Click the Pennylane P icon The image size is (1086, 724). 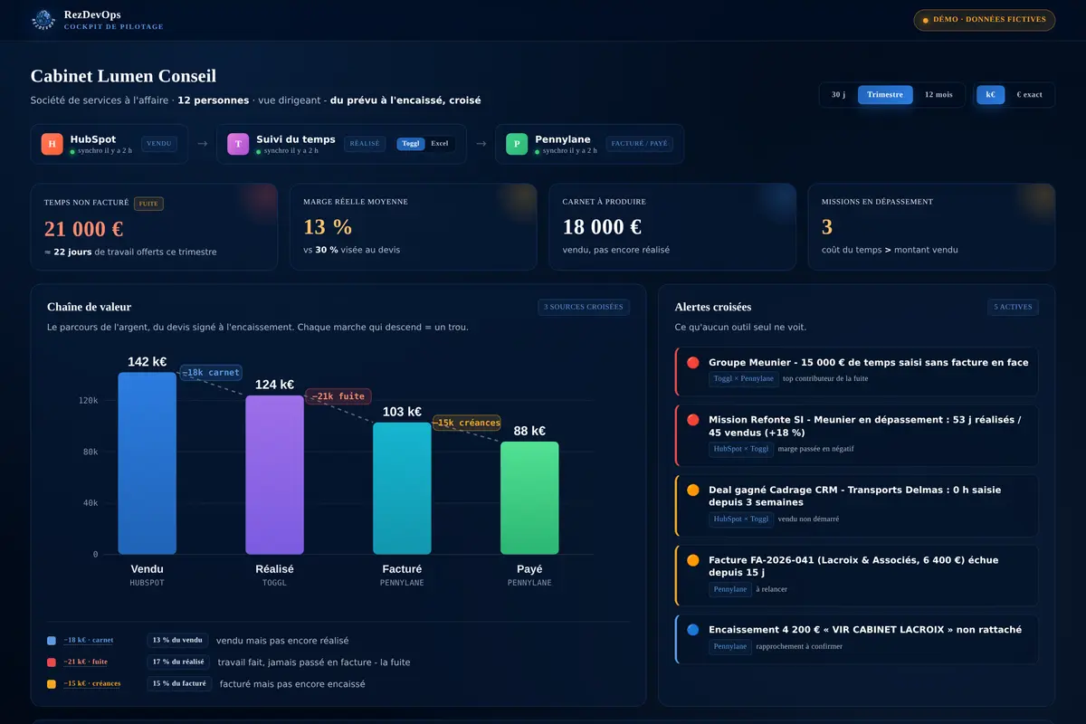point(517,144)
